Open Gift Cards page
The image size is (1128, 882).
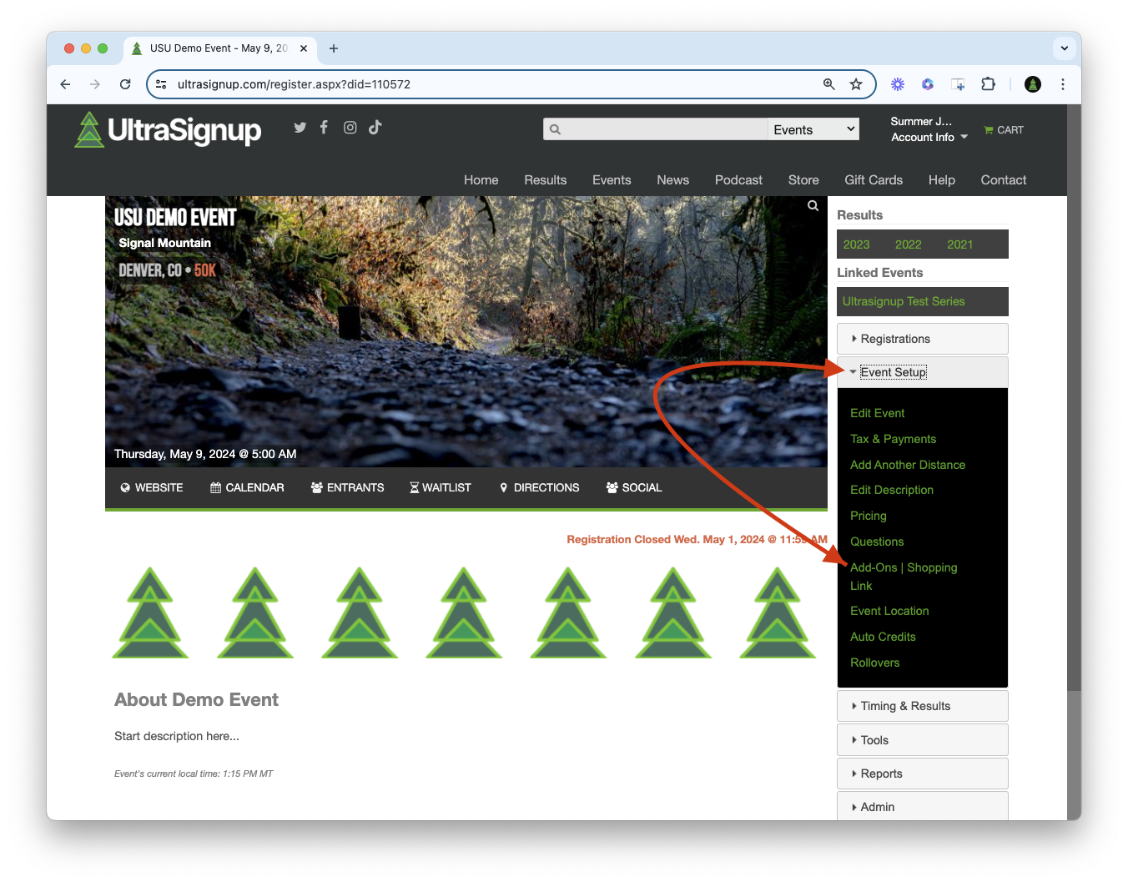[x=874, y=180]
